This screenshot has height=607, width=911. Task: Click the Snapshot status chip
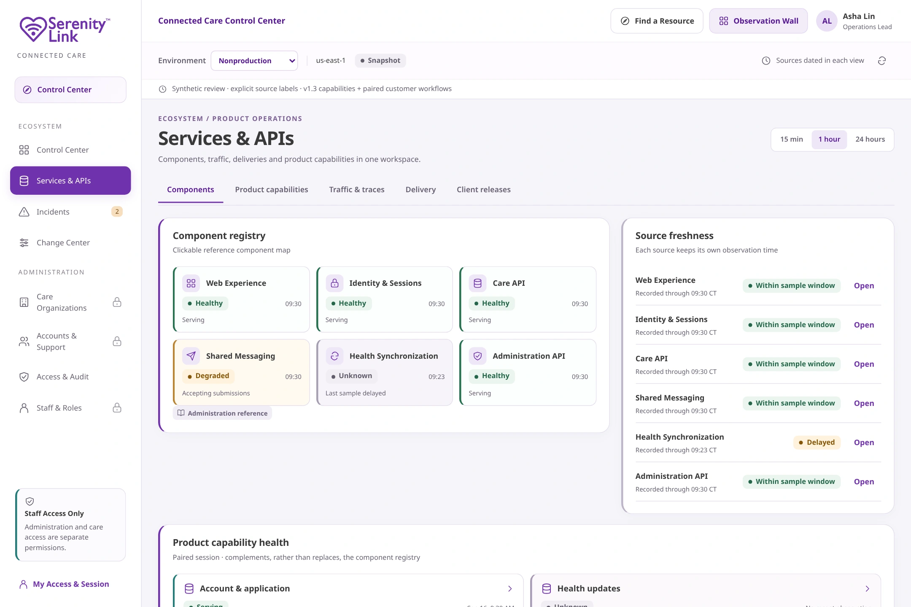(x=380, y=61)
